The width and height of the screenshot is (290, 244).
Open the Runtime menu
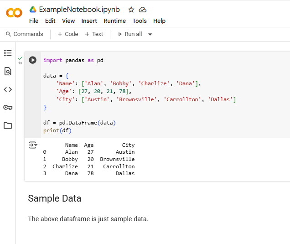pos(114,21)
